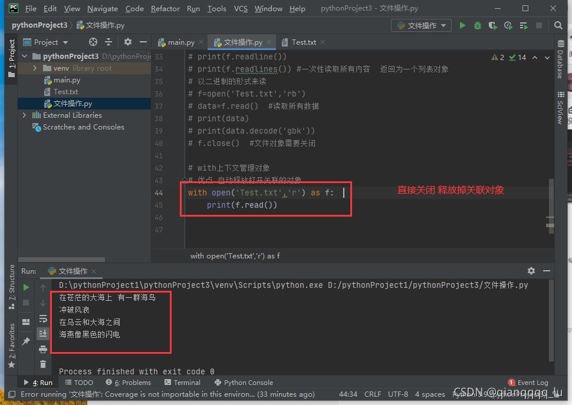Expand the venv library root folder
Image resolution: width=572 pixels, height=405 pixels.
pyautogui.click(x=35, y=68)
